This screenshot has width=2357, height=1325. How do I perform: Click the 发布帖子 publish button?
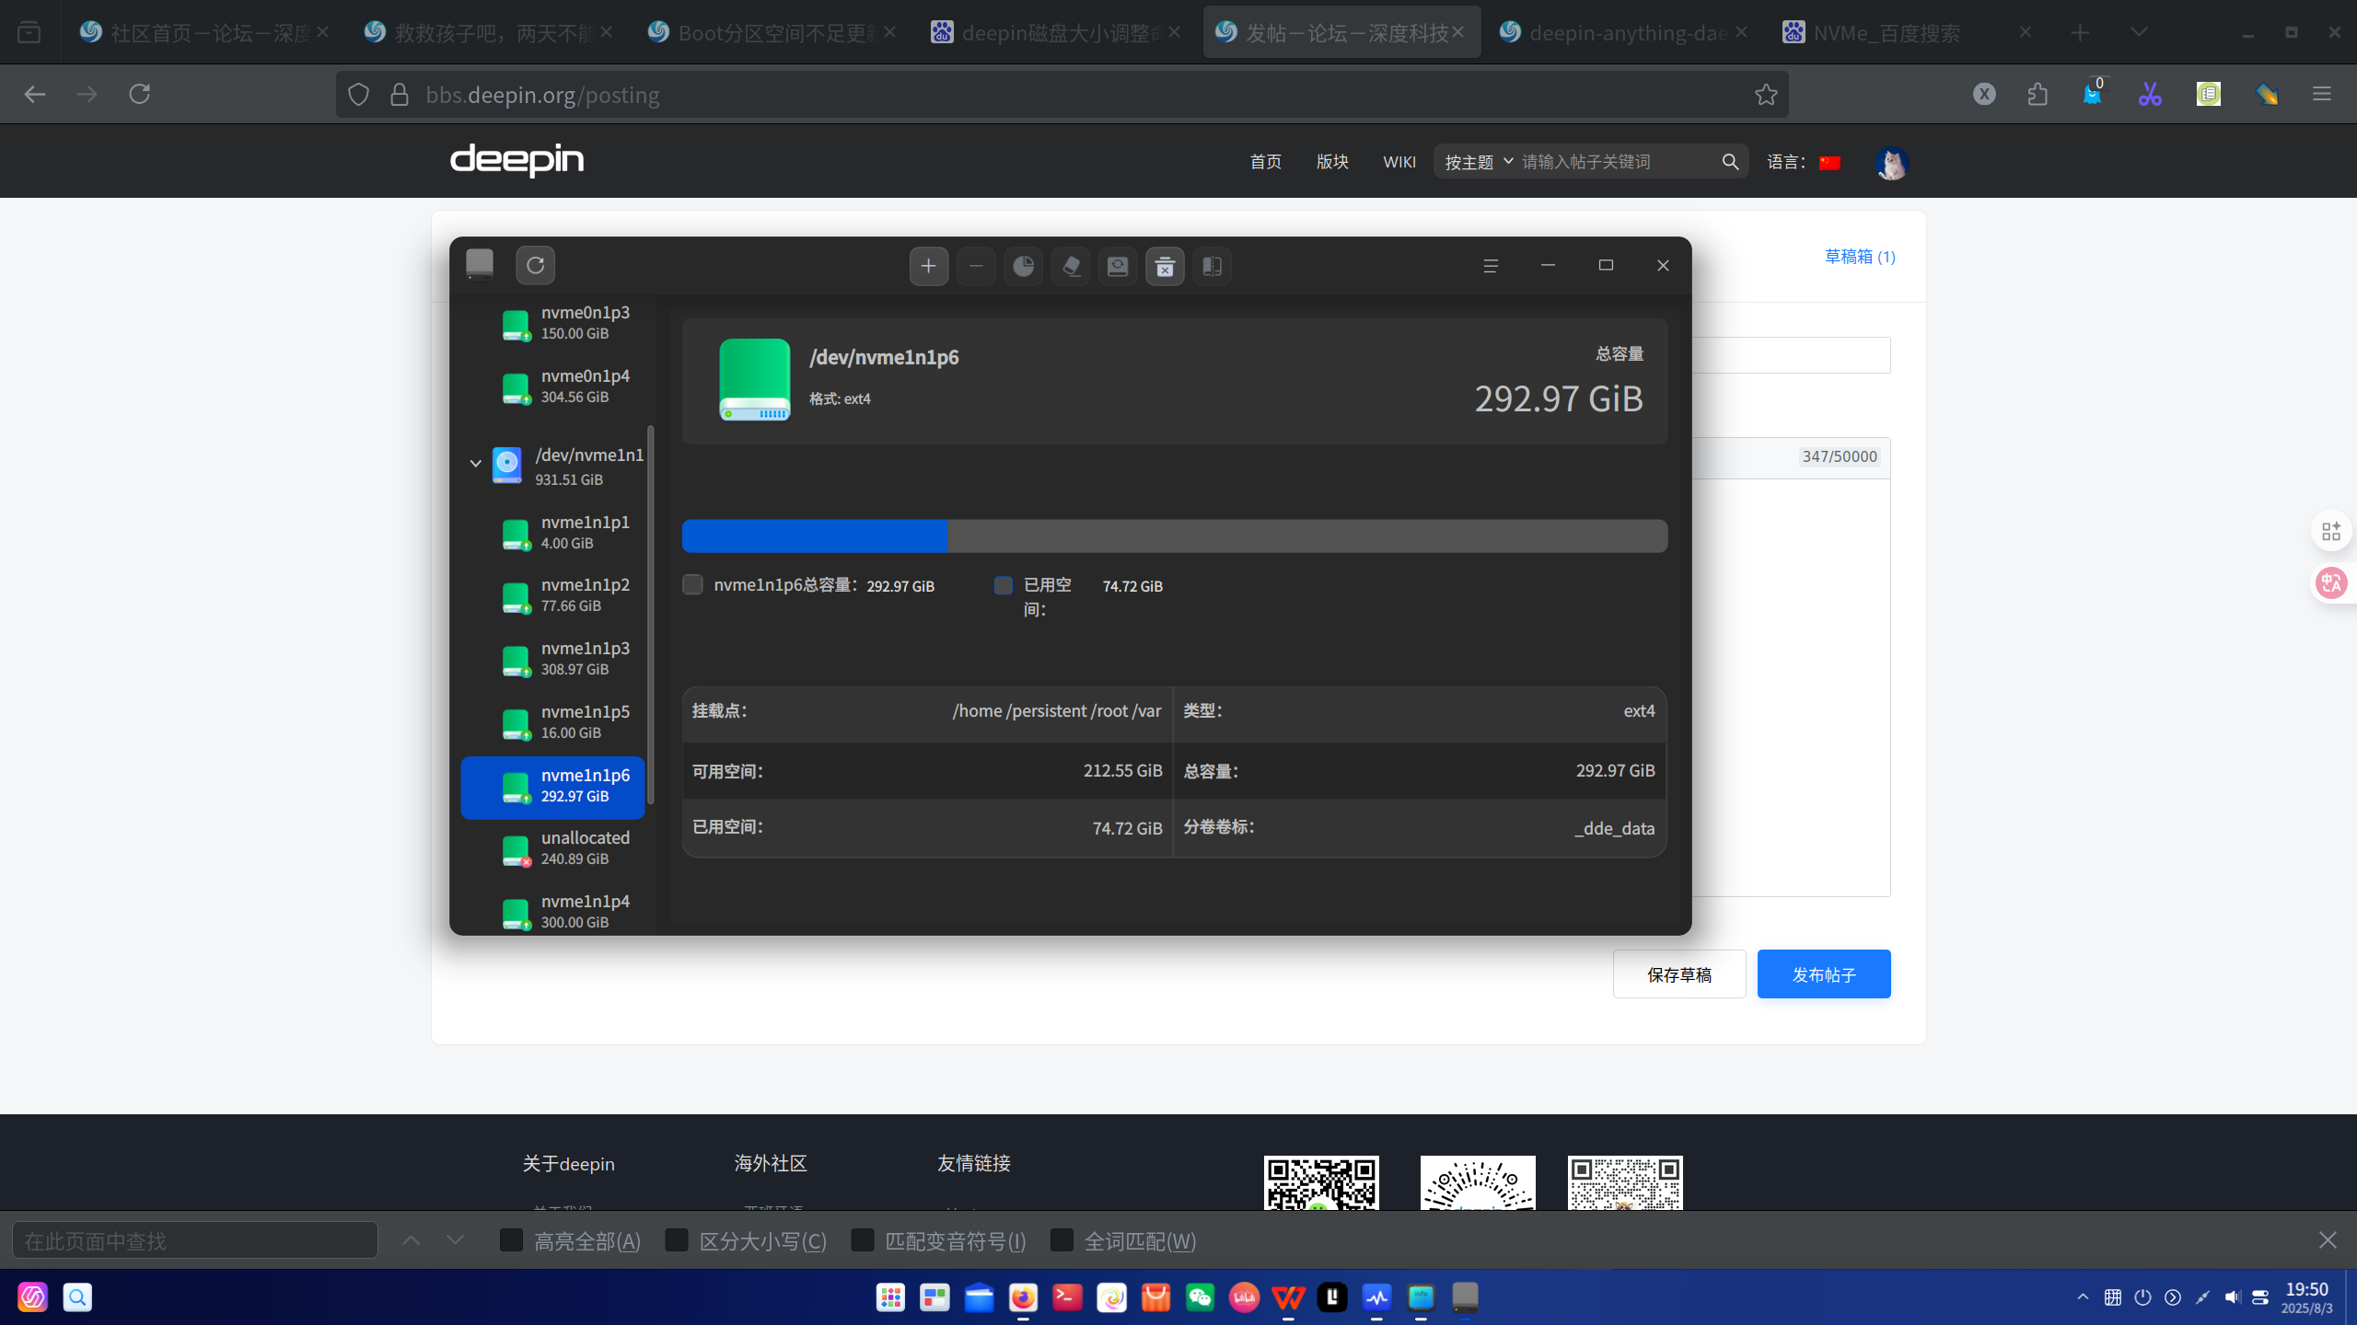pos(1824,974)
